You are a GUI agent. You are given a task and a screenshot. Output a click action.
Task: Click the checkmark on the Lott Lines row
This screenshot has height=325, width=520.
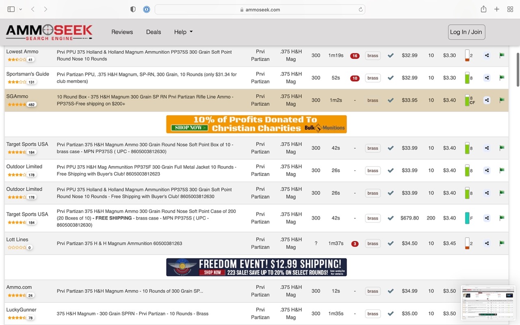point(390,243)
